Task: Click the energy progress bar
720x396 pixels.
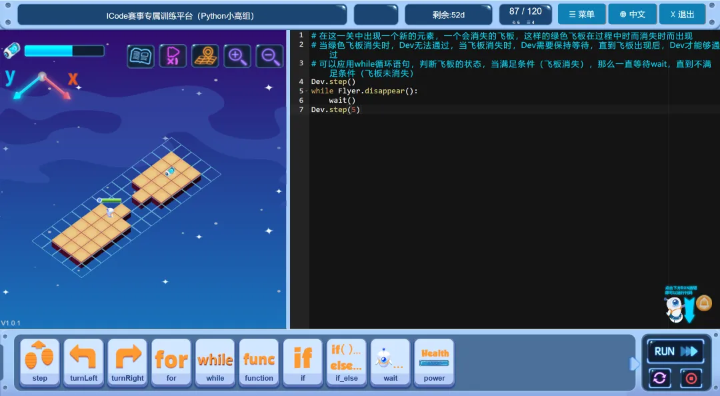Action: click(x=64, y=51)
